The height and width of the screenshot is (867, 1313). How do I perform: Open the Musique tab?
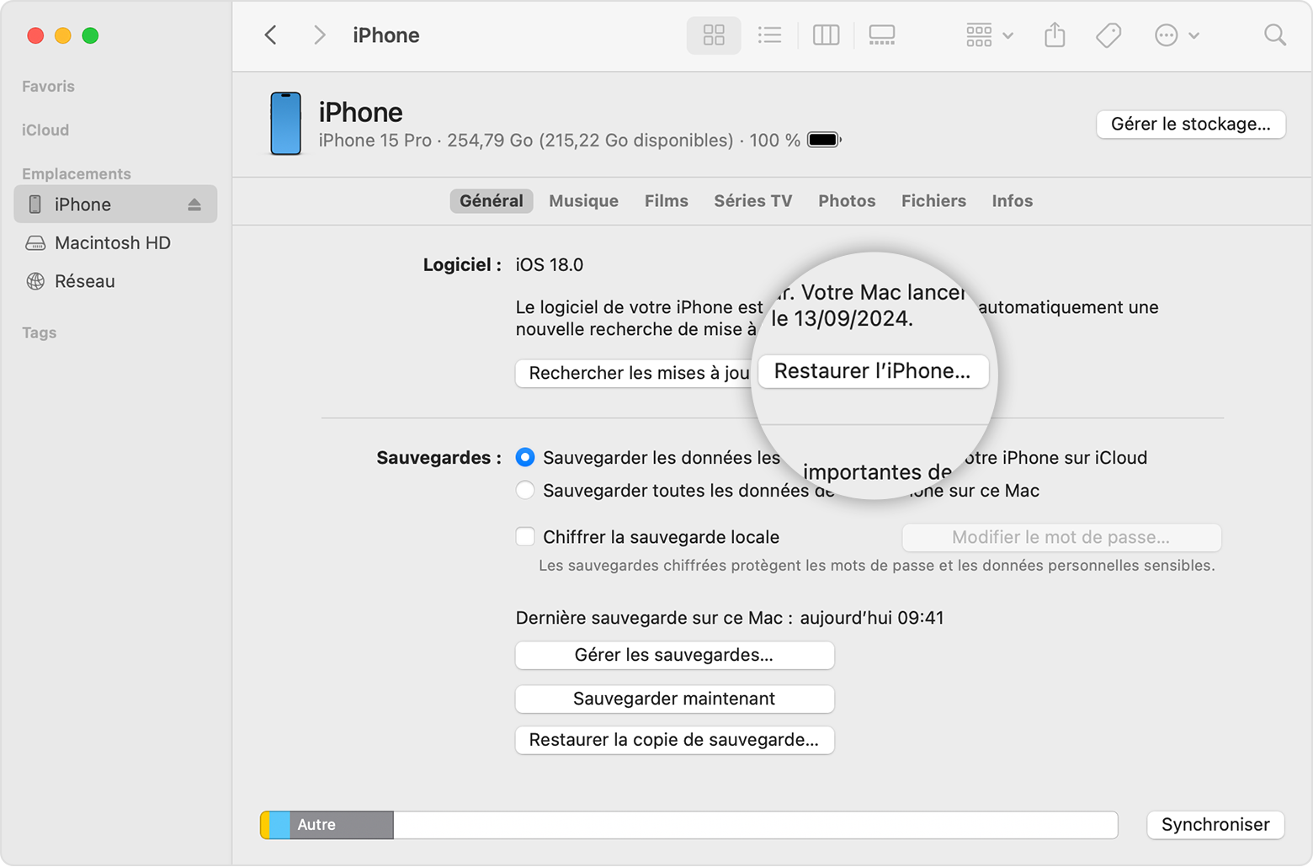pyautogui.click(x=583, y=201)
